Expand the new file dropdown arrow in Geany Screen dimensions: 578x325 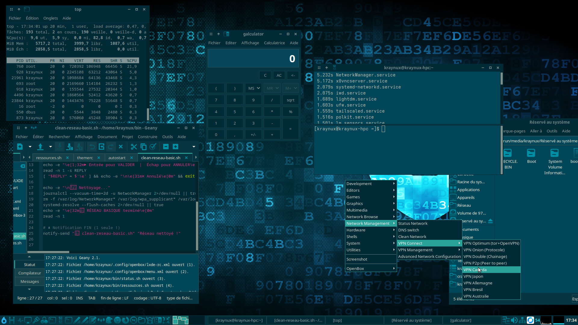pos(30,147)
